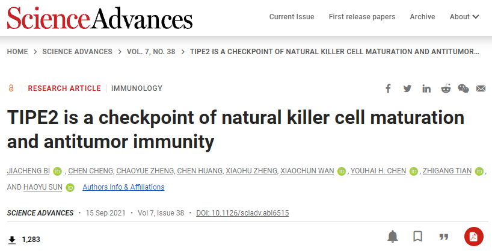Share the article on Facebook

(x=388, y=88)
